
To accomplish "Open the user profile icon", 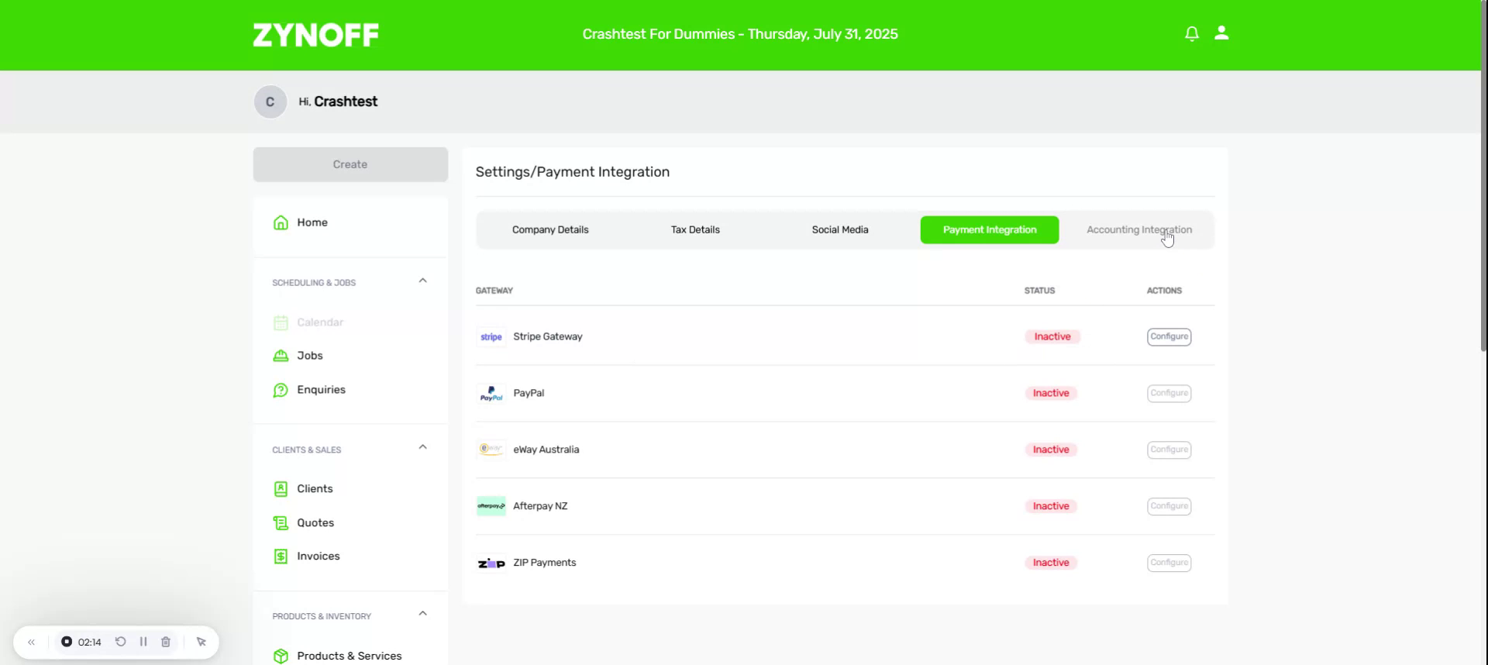I will click(x=1221, y=33).
